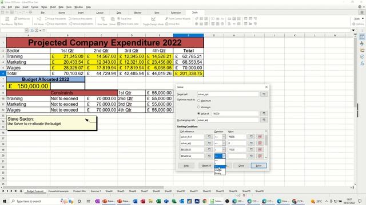Select the Maximum radio button
The height and width of the screenshot is (205, 366).
tap(199, 101)
